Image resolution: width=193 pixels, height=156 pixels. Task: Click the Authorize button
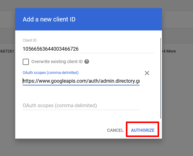point(143,130)
